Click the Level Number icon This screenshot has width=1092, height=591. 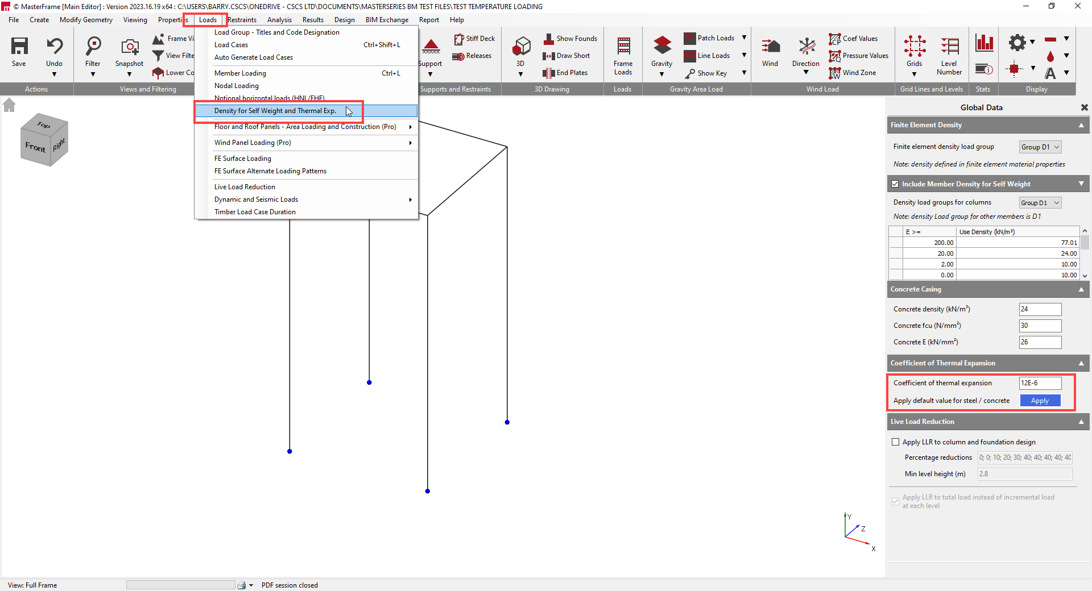pos(949,46)
